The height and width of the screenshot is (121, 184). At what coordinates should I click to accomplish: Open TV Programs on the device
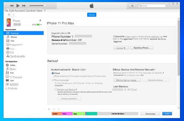pyautogui.click(x=16, y=77)
